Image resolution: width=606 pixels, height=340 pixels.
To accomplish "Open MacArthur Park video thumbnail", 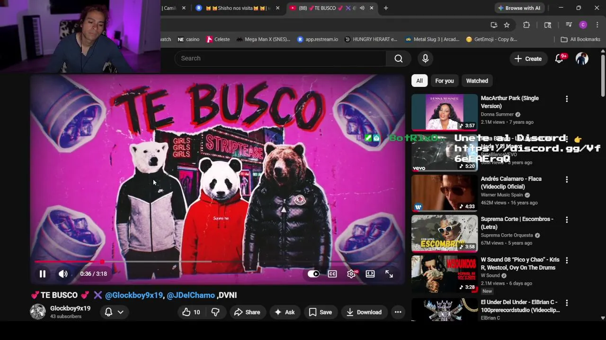I will coord(445,112).
